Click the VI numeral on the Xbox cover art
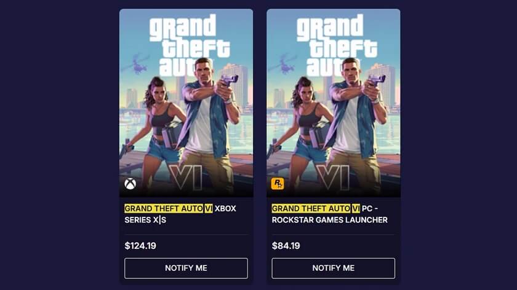 click(186, 178)
